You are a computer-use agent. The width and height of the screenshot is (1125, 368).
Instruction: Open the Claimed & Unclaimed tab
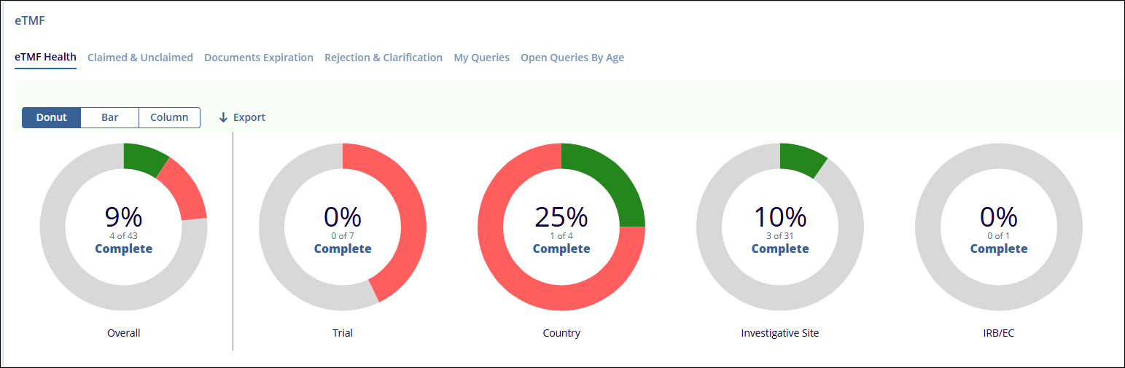click(140, 58)
